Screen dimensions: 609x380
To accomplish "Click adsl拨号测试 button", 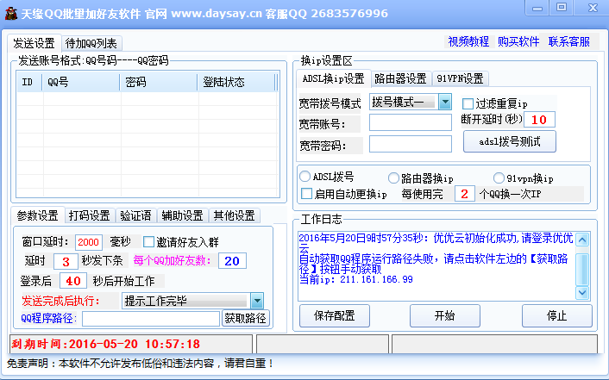I will click(x=510, y=141).
